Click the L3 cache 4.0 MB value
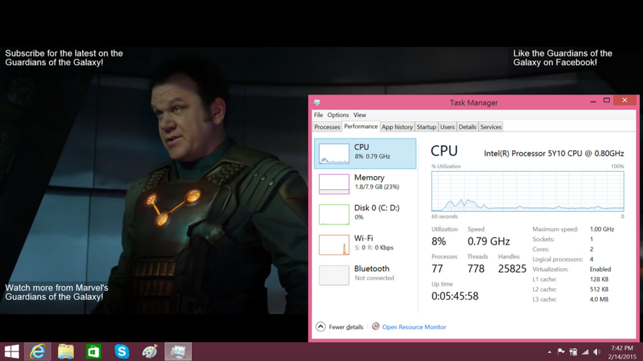Screen dimensions: 643x361 pyautogui.click(x=599, y=299)
